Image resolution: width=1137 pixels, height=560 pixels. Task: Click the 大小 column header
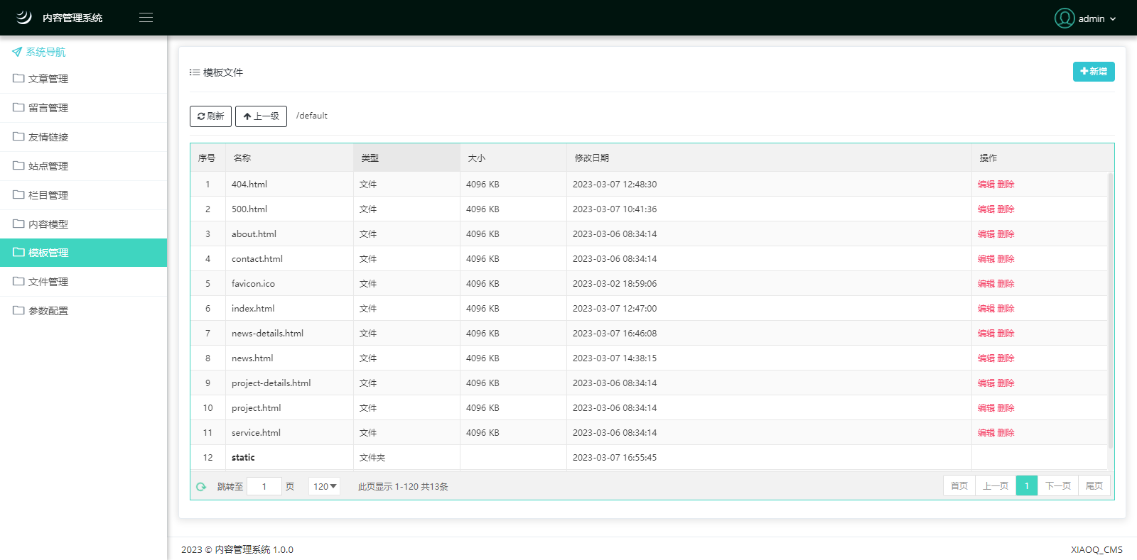click(x=513, y=158)
